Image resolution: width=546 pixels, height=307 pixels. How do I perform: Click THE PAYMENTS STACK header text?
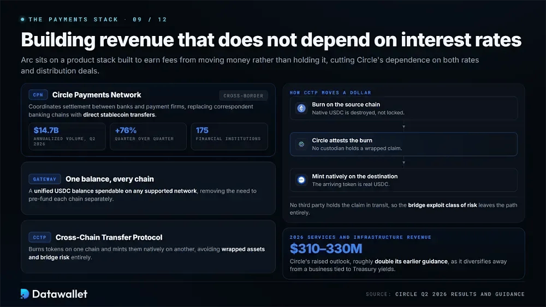(x=73, y=20)
